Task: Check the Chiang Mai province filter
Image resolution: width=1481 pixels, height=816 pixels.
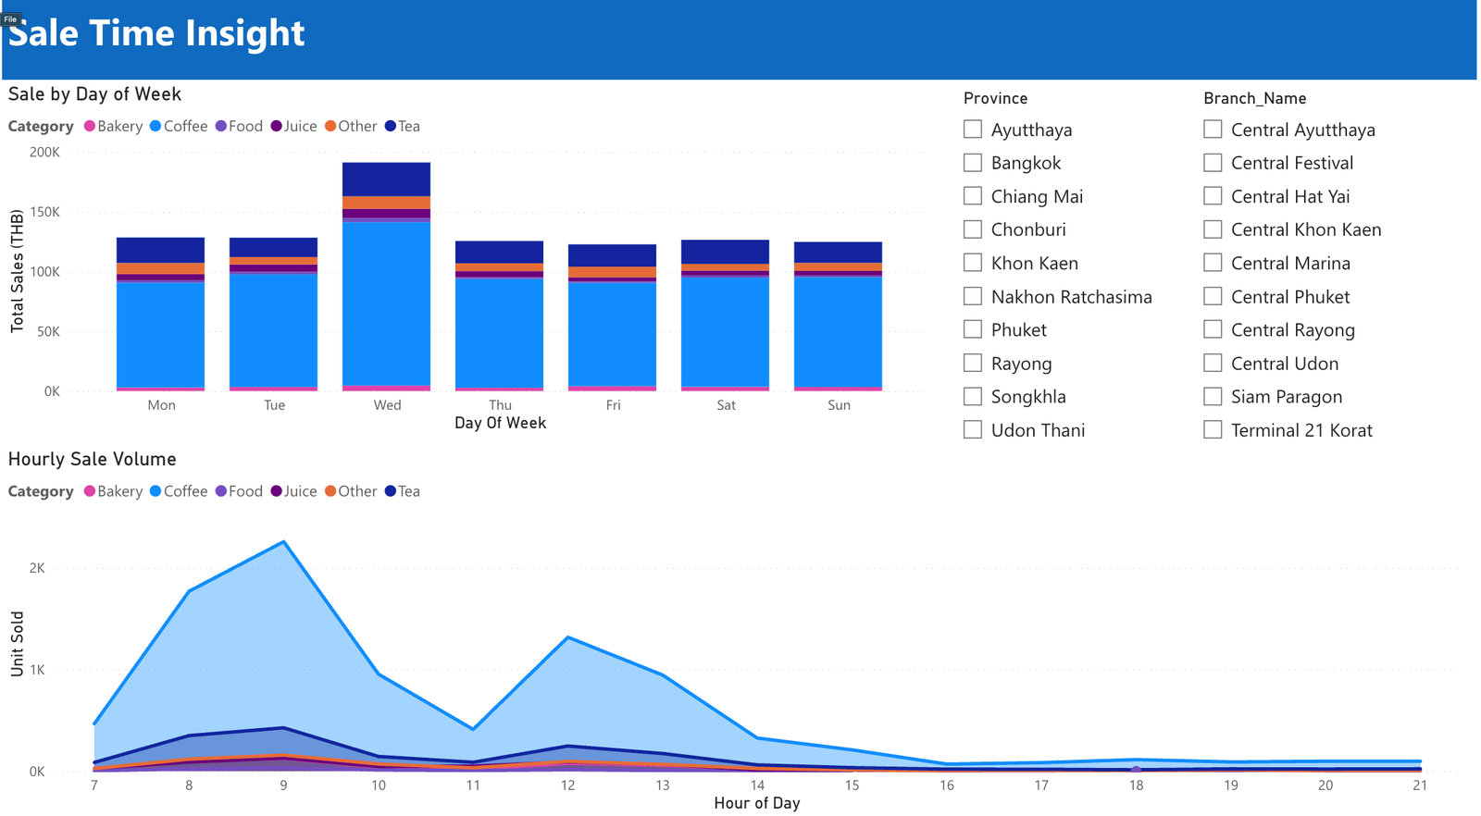Action: tap(972, 195)
